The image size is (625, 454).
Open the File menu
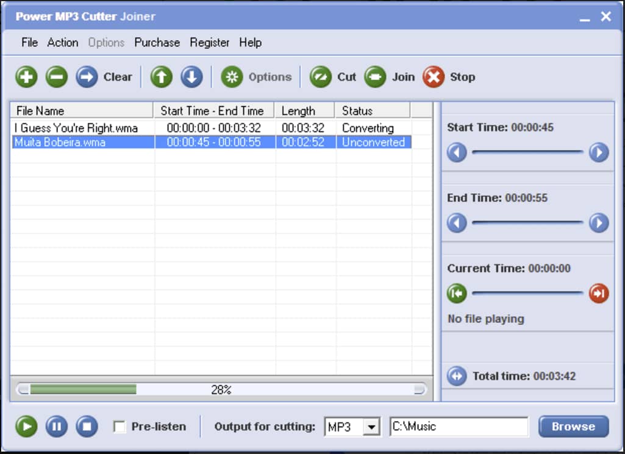point(29,43)
